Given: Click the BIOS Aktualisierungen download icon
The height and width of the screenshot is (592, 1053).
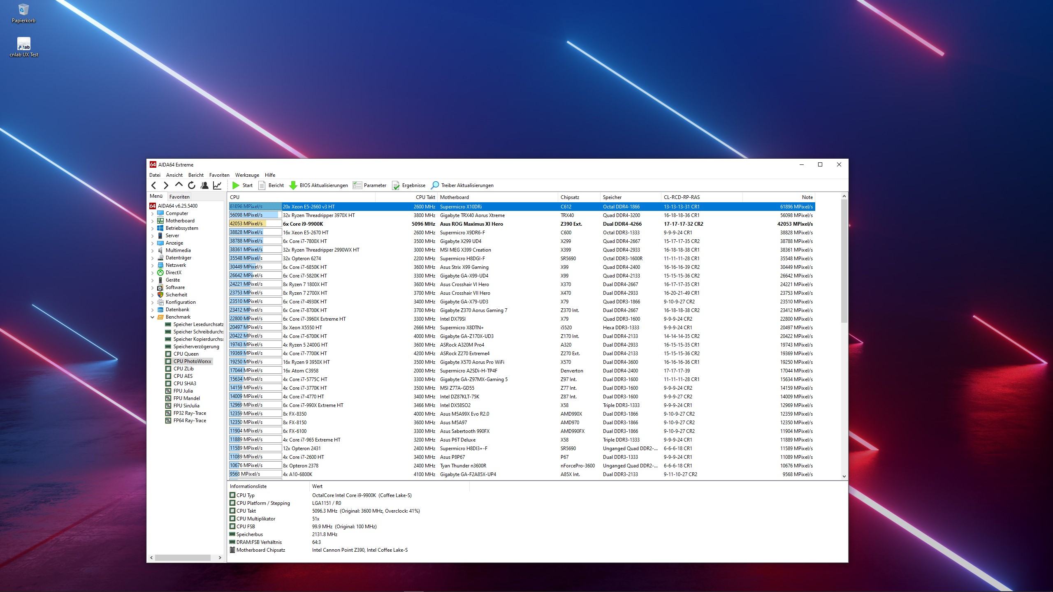Looking at the screenshot, I should [293, 185].
